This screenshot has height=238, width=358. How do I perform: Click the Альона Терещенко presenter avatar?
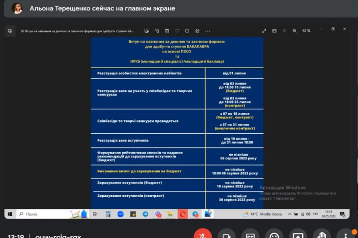[x=17, y=8]
